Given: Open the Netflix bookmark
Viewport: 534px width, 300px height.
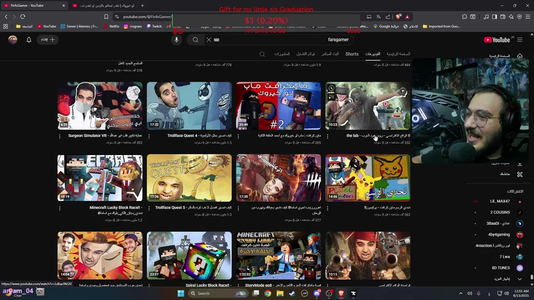Looking at the screenshot, I should (x=111, y=26).
